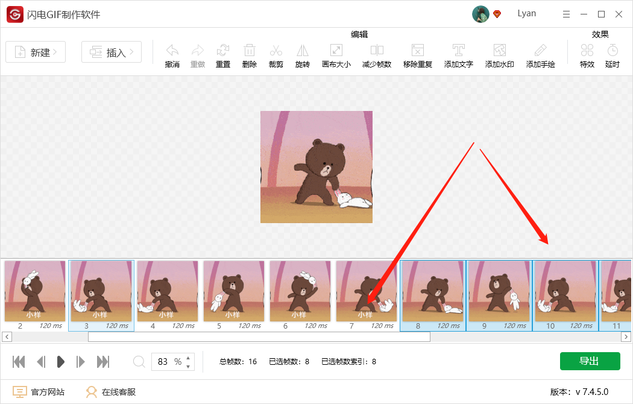The width and height of the screenshot is (633, 404).
Task: Go to the previous frame
Action: tap(41, 362)
